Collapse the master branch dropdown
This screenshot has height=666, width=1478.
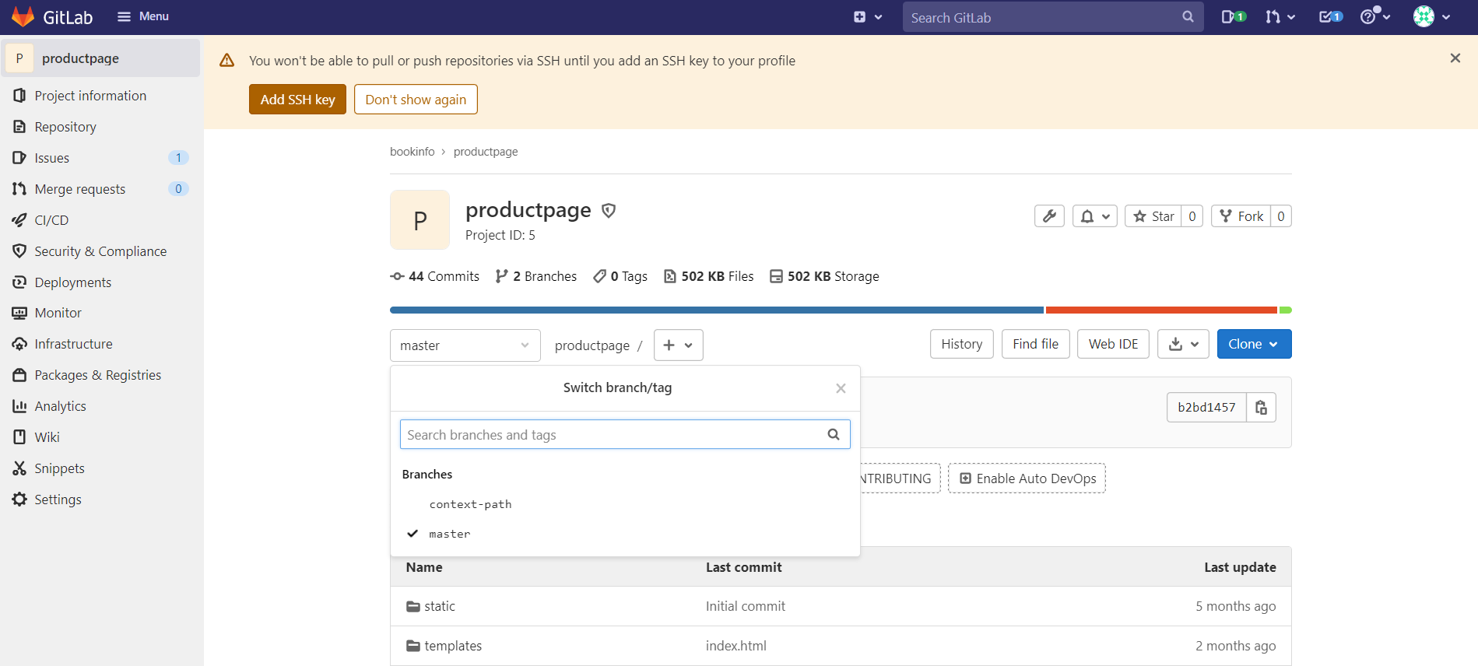coord(465,345)
